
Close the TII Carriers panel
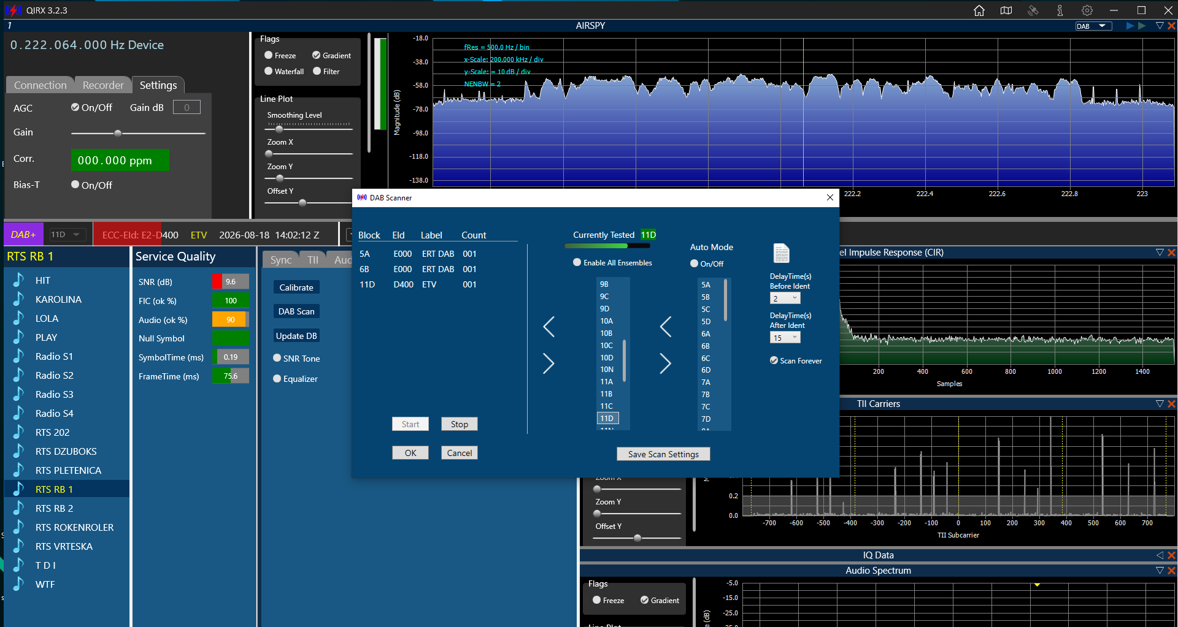click(x=1171, y=404)
